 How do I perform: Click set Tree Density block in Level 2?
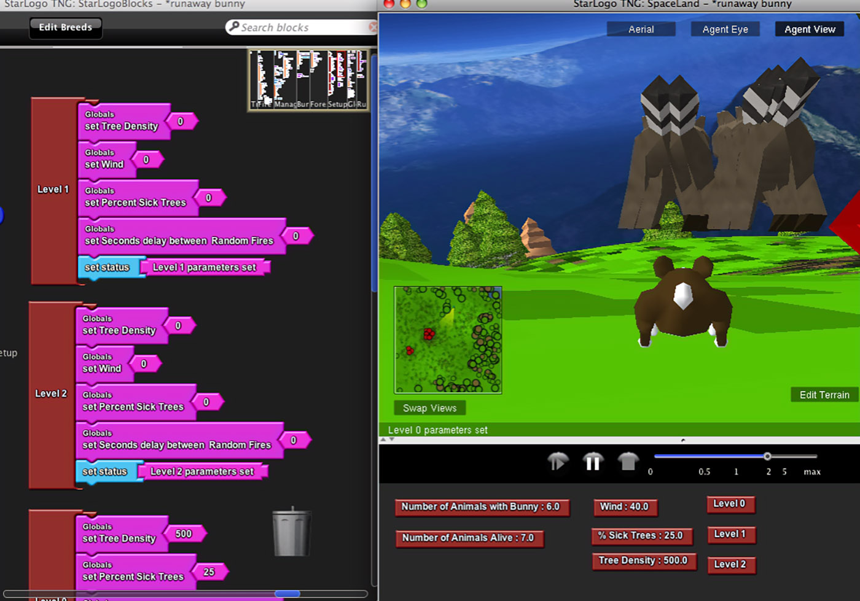click(120, 325)
